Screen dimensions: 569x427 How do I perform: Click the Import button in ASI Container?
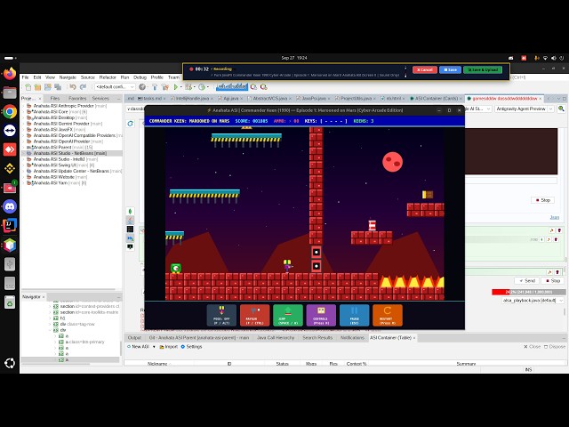[x=169, y=347]
